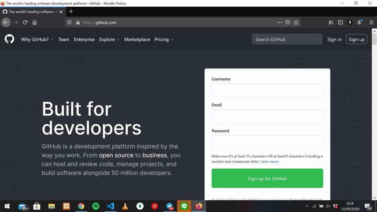Open the Firefox hamburger menu
The image size is (377, 212).
pyautogui.click(x=371, y=22)
